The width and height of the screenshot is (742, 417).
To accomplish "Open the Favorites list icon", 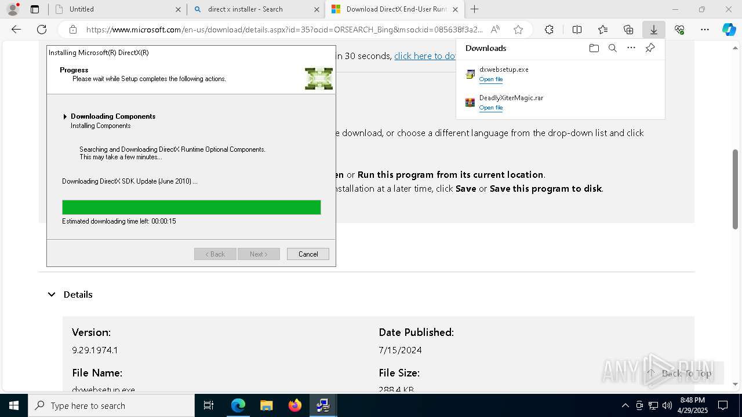I will [603, 30].
